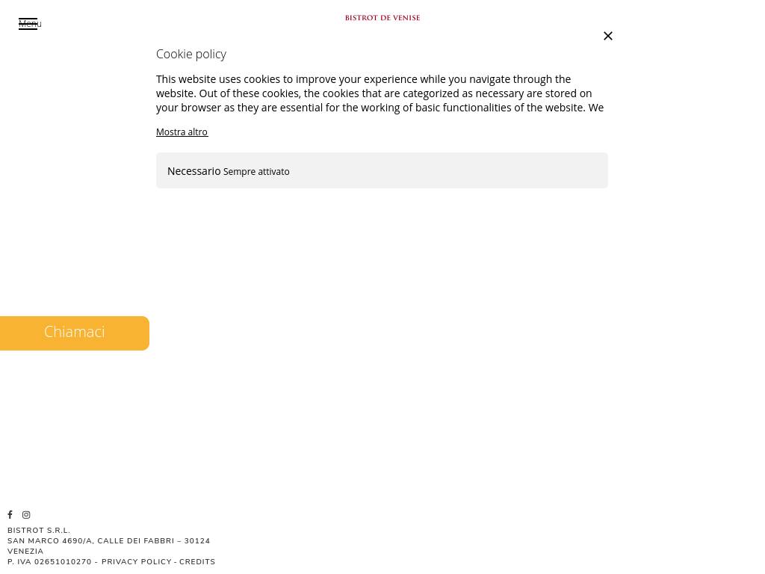Click the Sempre attivato status label
The width and height of the screenshot is (765, 574).
[x=256, y=172]
